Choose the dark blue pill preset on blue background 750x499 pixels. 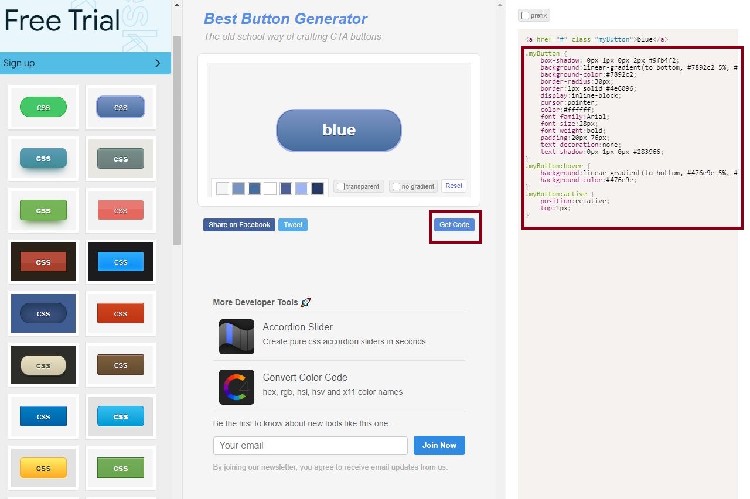pyautogui.click(x=43, y=313)
